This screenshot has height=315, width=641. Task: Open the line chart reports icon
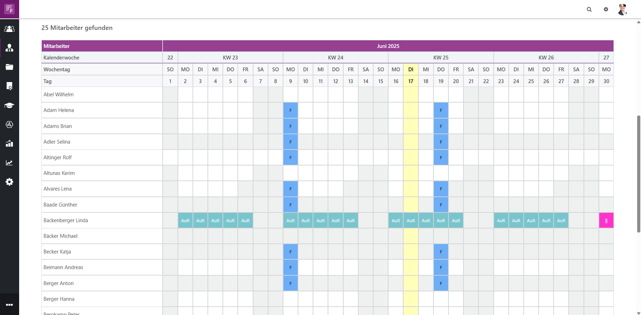point(9,162)
